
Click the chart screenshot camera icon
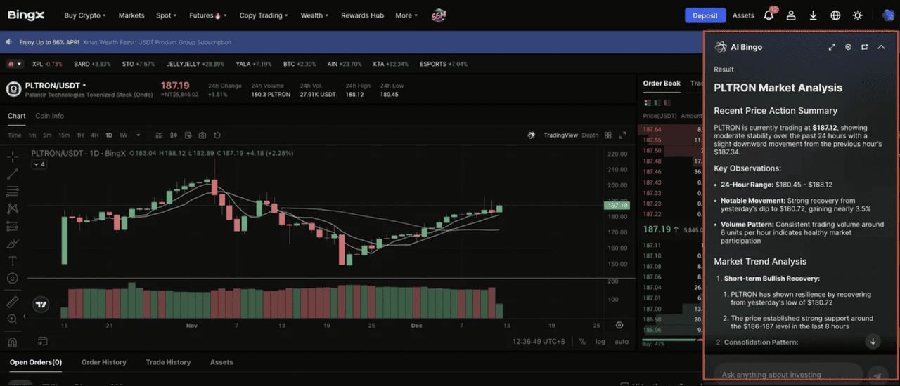click(202, 135)
